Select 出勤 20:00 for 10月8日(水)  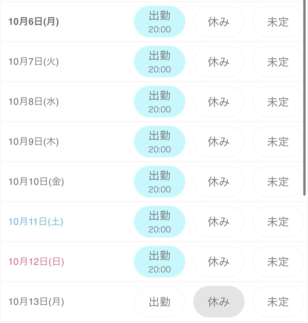159,102
